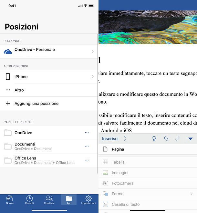
Task: Open the recent OneDrive folder
Action: pyautogui.click(x=49, y=133)
